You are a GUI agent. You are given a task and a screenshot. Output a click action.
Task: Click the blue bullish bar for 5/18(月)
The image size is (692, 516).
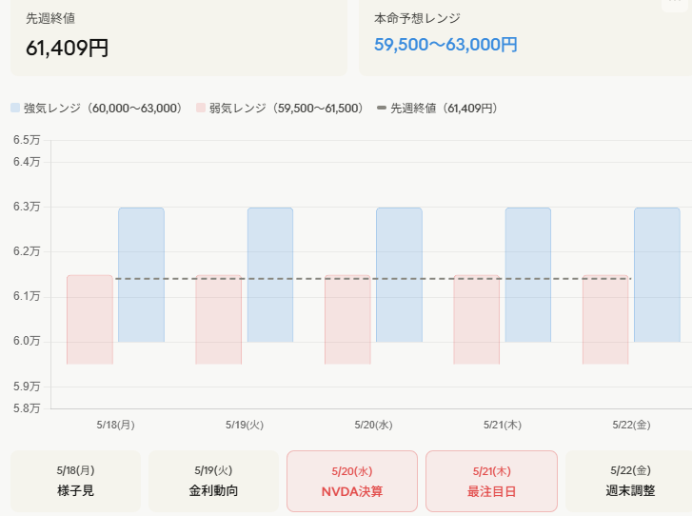[141, 274]
